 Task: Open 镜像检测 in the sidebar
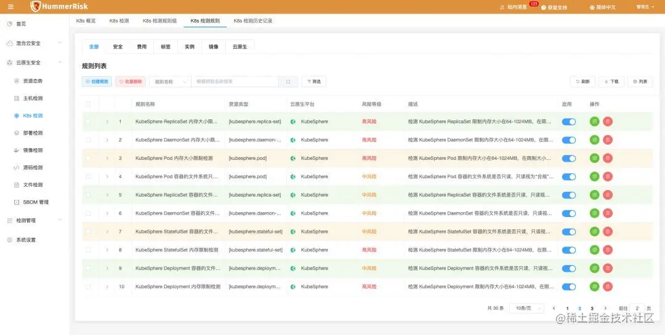pyautogui.click(x=34, y=150)
